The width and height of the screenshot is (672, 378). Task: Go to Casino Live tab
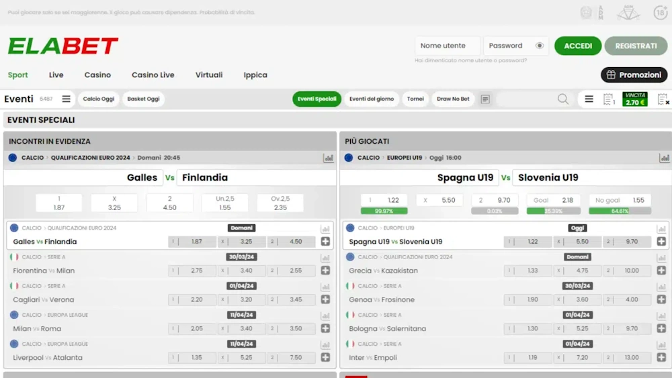pyautogui.click(x=153, y=75)
